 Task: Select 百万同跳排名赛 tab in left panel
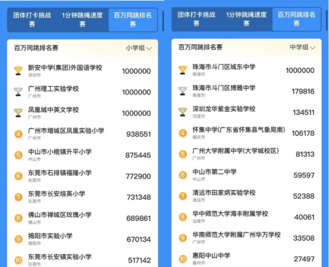click(133, 20)
